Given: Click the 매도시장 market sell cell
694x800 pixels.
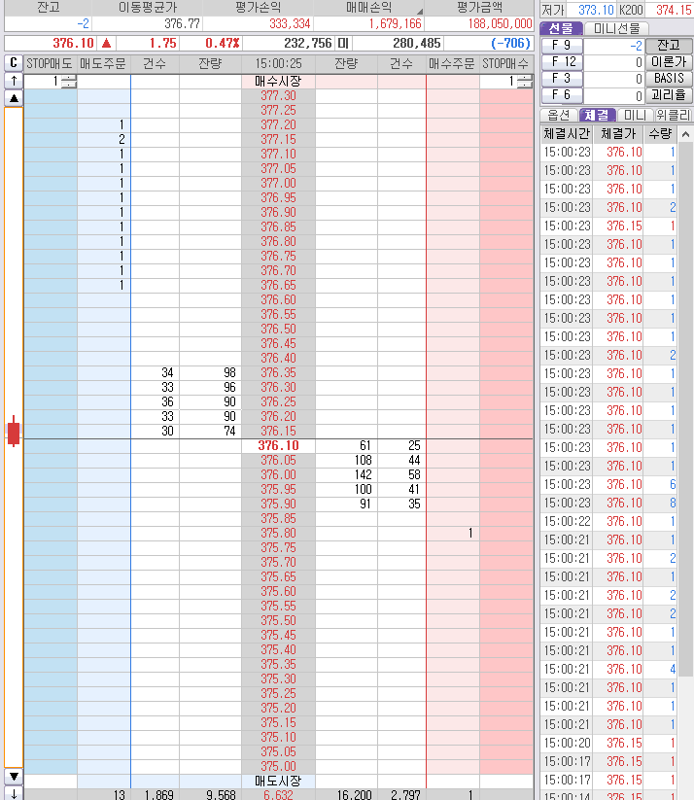Looking at the screenshot, I should 278,781.
